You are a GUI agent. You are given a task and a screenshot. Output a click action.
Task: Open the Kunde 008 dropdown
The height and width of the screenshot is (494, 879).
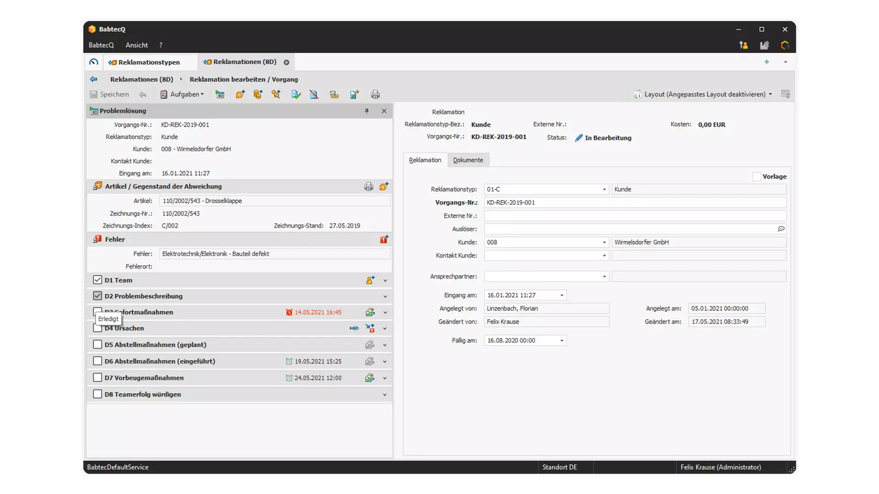pos(604,242)
